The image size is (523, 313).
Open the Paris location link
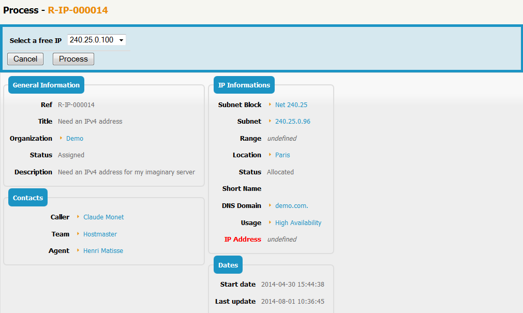tap(282, 155)
